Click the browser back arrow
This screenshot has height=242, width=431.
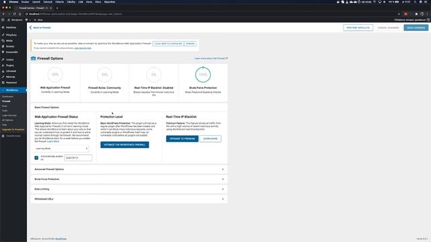[x=3, y=14]
